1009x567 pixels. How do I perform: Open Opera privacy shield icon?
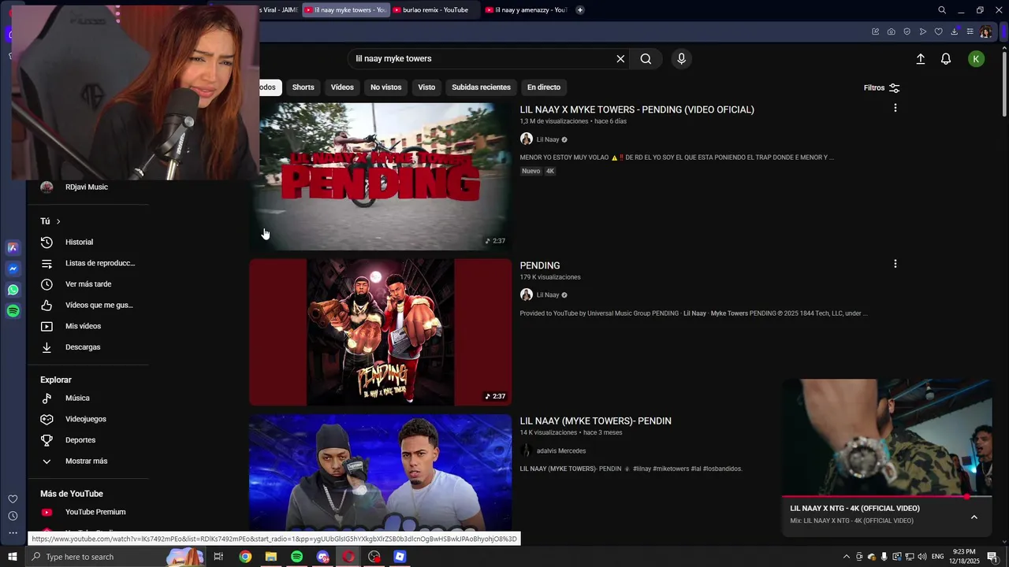pyautogui.click(x=907, y=31)
